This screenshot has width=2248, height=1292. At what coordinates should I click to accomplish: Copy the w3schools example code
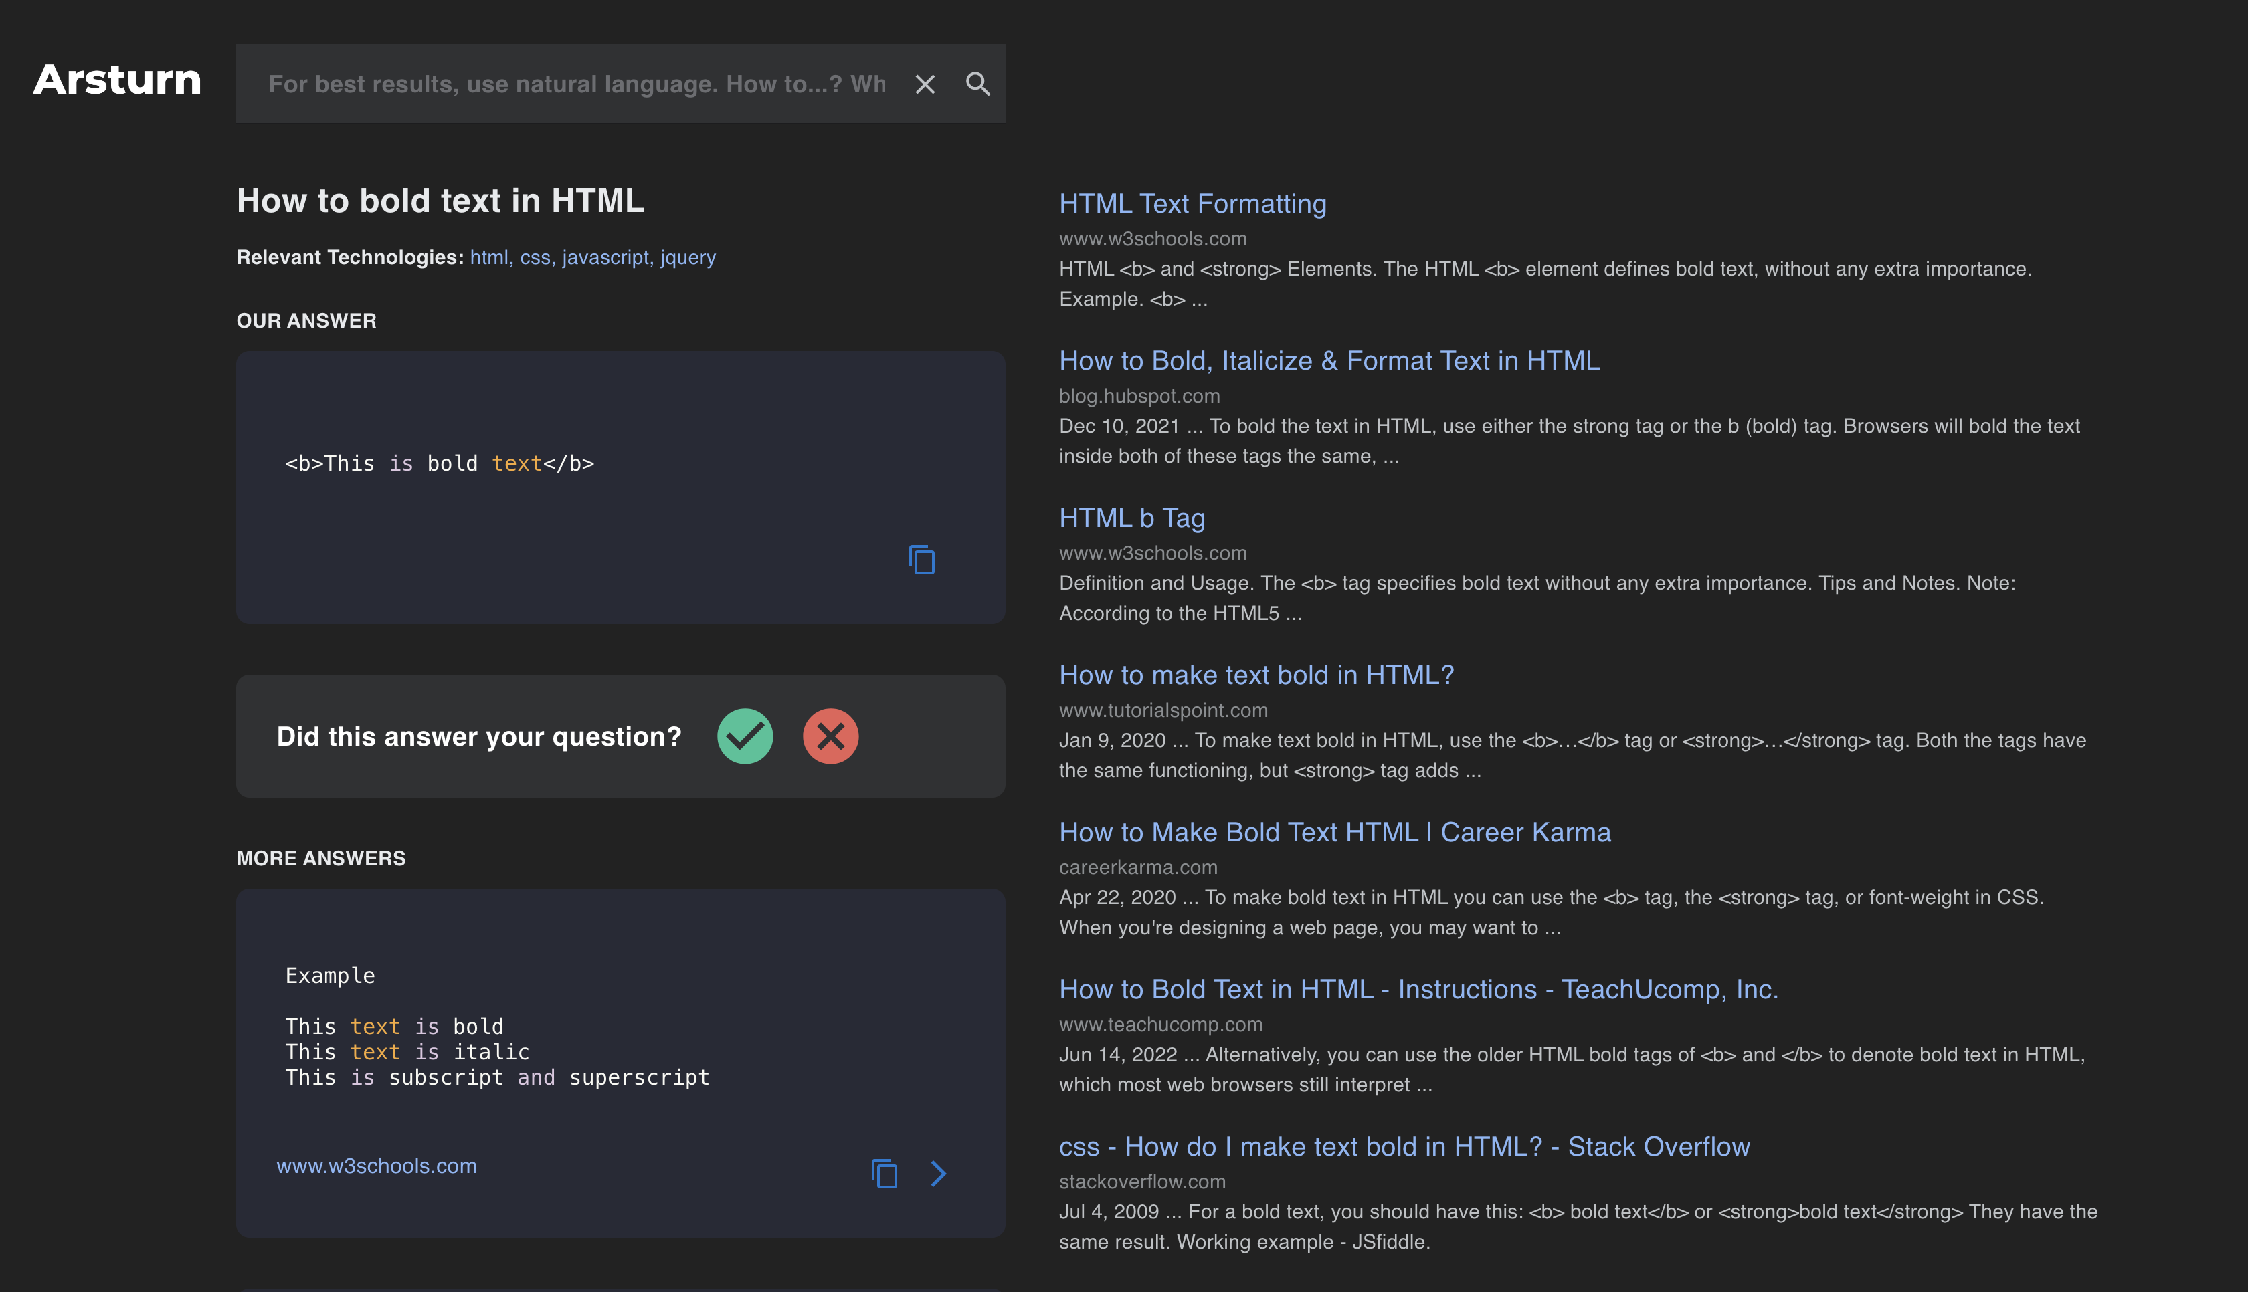point(884,1173)
